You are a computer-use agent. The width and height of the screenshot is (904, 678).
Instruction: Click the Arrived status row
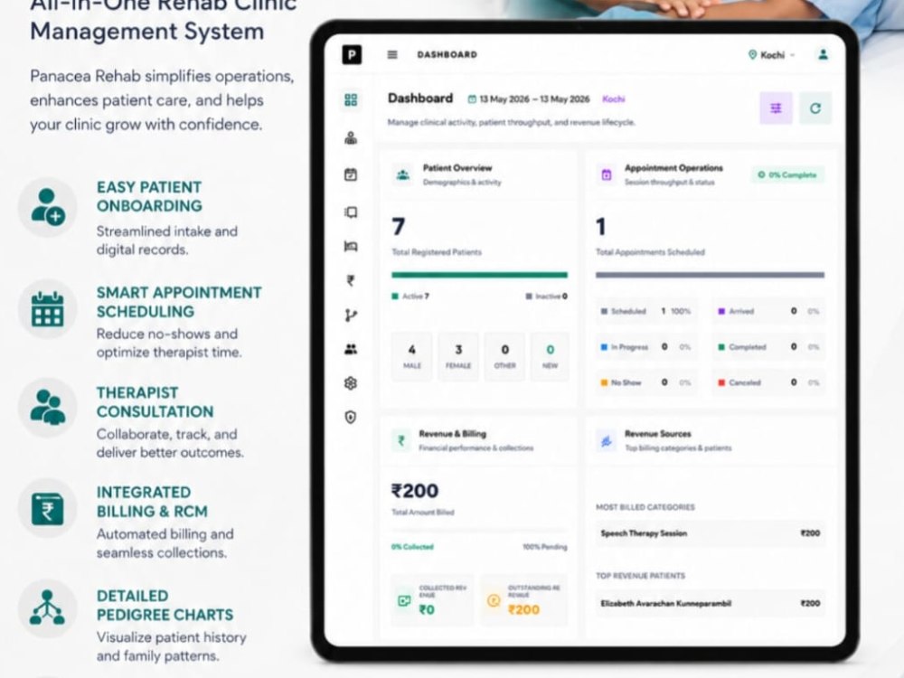point(767,311)
